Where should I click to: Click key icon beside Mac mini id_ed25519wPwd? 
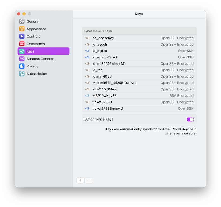(x=87, y=83)
